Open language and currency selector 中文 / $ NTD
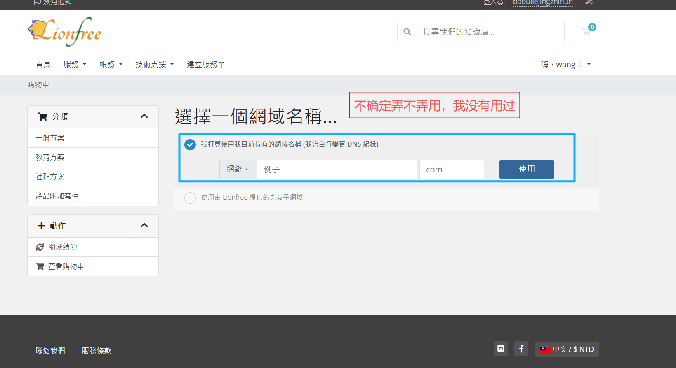This screenshot has height=368, width=676. coord(567,349)
